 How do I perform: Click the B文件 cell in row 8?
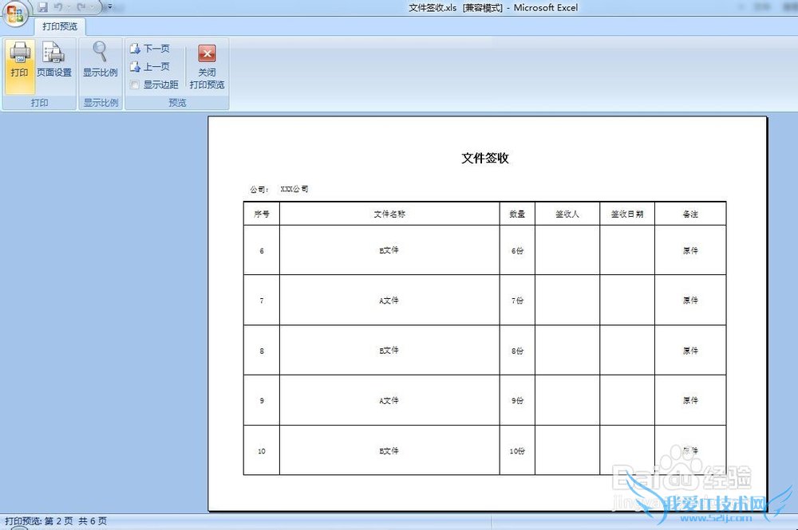coord(389,351)
